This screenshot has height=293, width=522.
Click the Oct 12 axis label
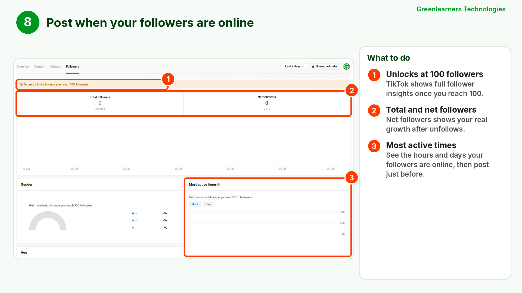pos(26,169)
